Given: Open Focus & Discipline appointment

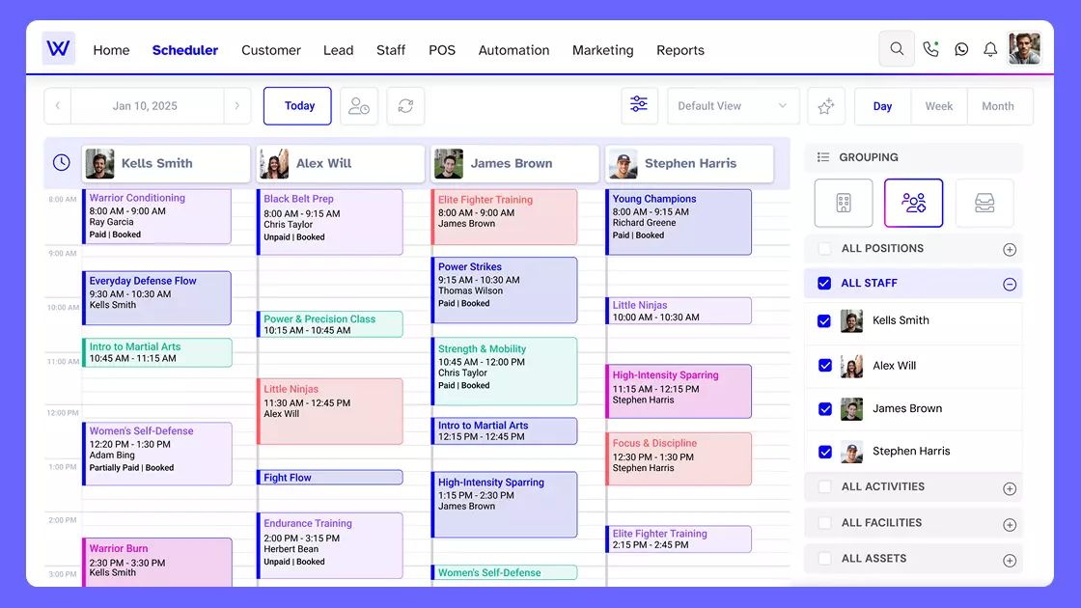Looking at the screenshot, I should 679,458.
